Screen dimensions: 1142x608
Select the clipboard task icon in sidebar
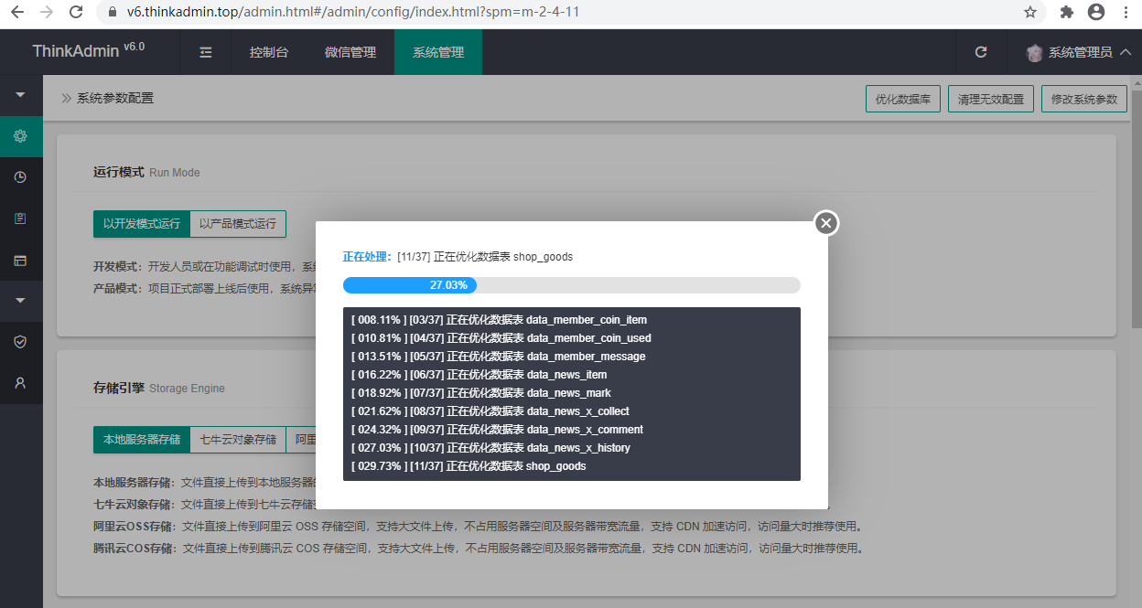[20, 218]
